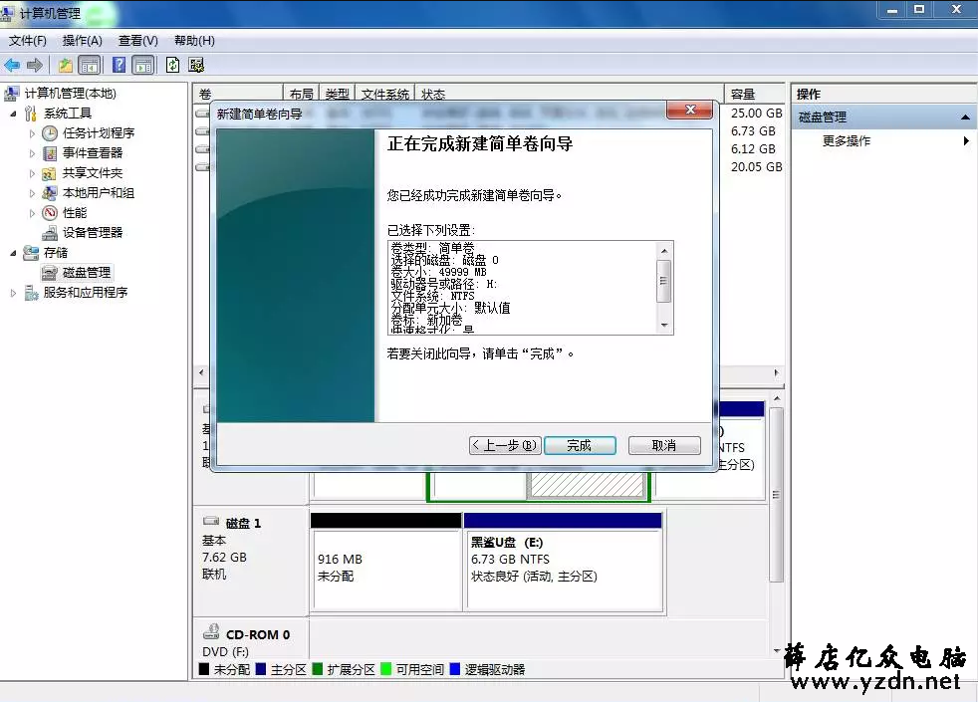
Task: Select the 25.00 GB capacity row
Action: click(x=756, y=114)
